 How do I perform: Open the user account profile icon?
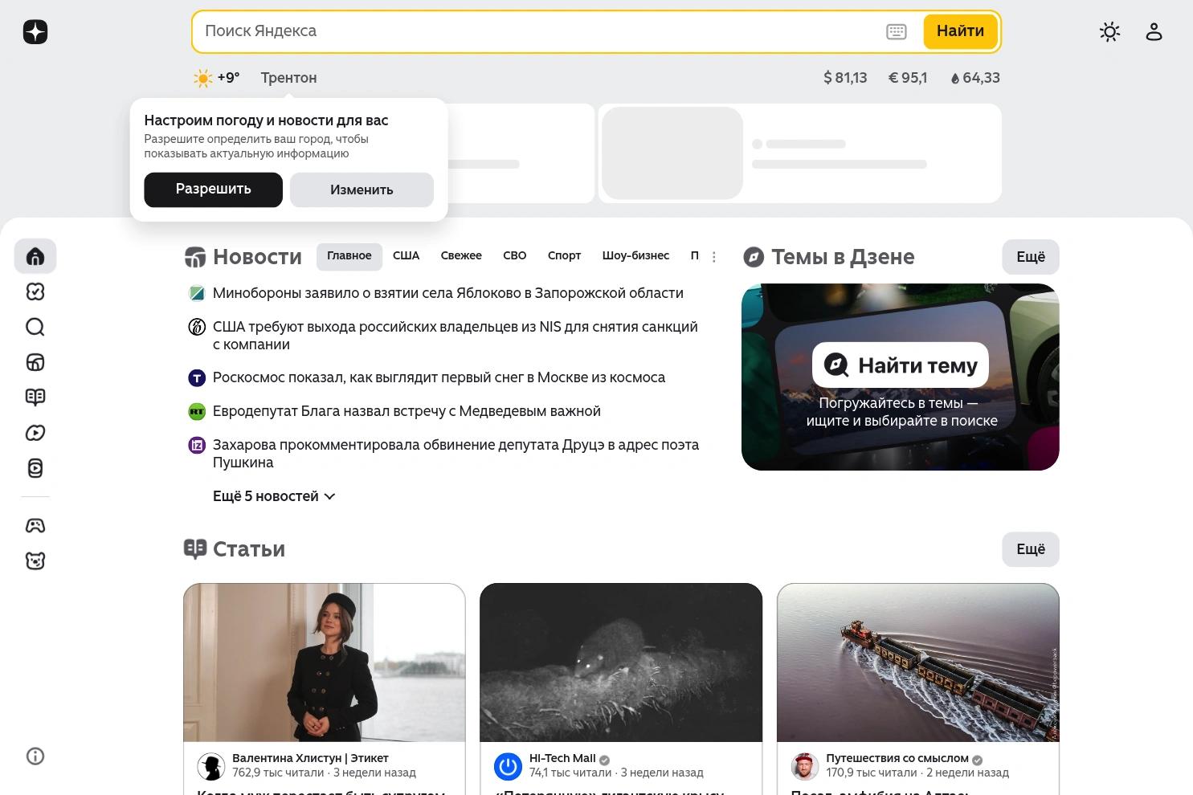[x=1154, y=31]
